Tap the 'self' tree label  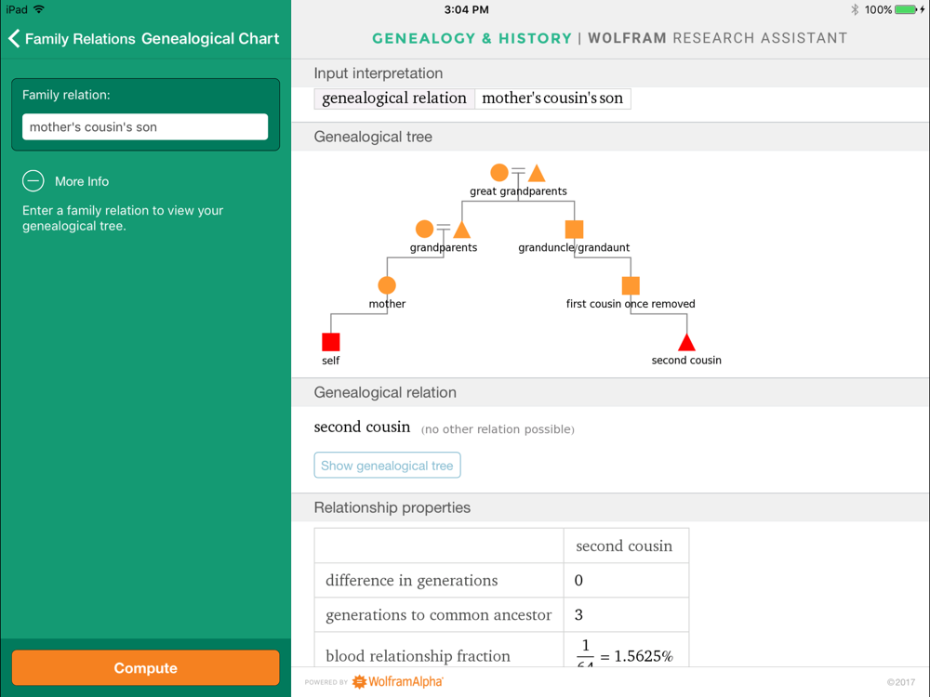click(330, 361)
